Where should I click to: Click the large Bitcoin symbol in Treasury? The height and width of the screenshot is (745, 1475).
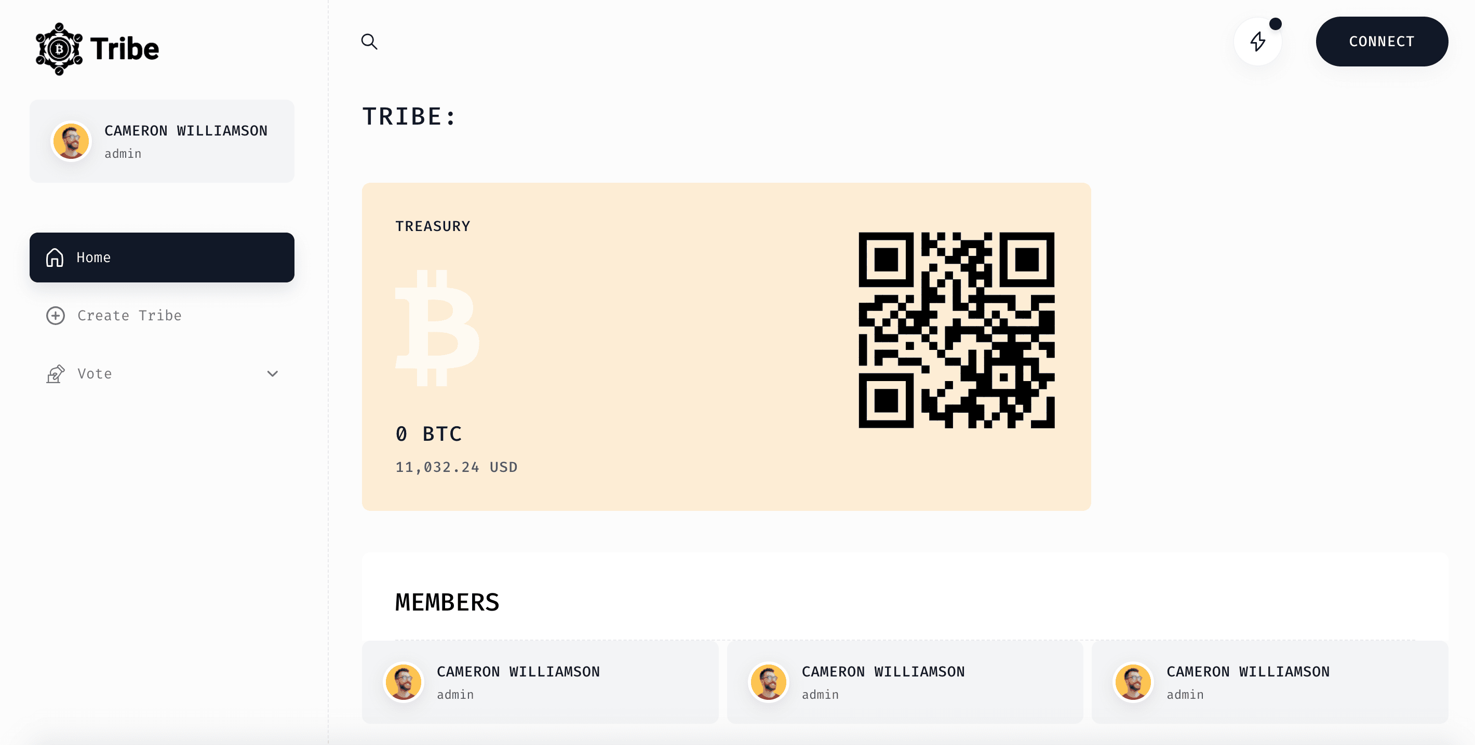(x=437, y=329)
